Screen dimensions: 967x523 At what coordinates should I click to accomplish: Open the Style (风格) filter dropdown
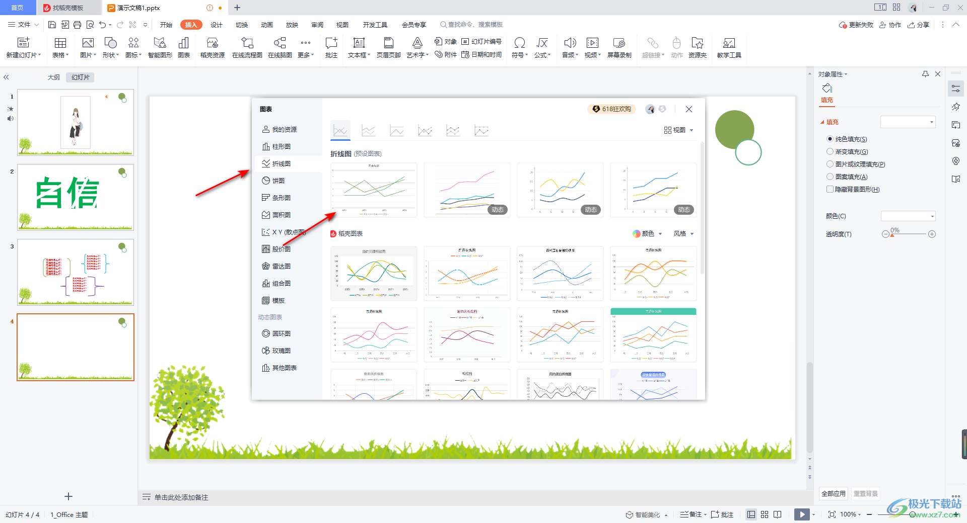click(x=684, y=234)
